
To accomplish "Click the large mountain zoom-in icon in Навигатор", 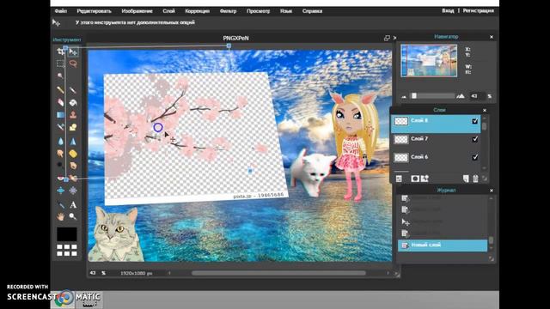I will pyautogui.click(x=461, y=96).
